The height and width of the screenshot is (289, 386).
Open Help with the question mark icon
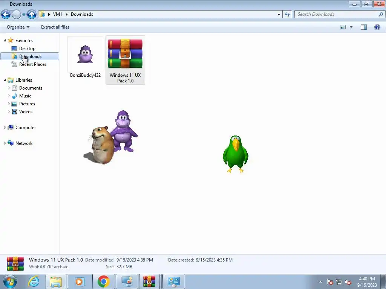pyautogui.click(x=377, y=27)
